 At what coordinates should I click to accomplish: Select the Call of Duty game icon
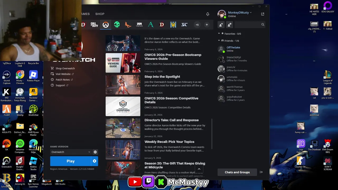tap(94, 25)
